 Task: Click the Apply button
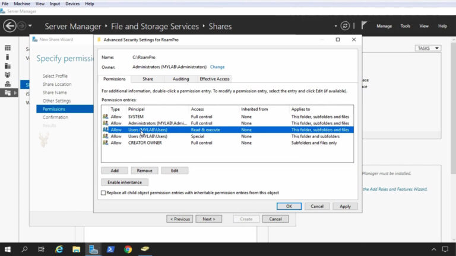(x=345, y=206)
